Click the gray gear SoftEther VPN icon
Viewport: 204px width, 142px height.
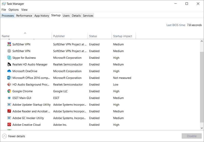(x=9, y=51)
